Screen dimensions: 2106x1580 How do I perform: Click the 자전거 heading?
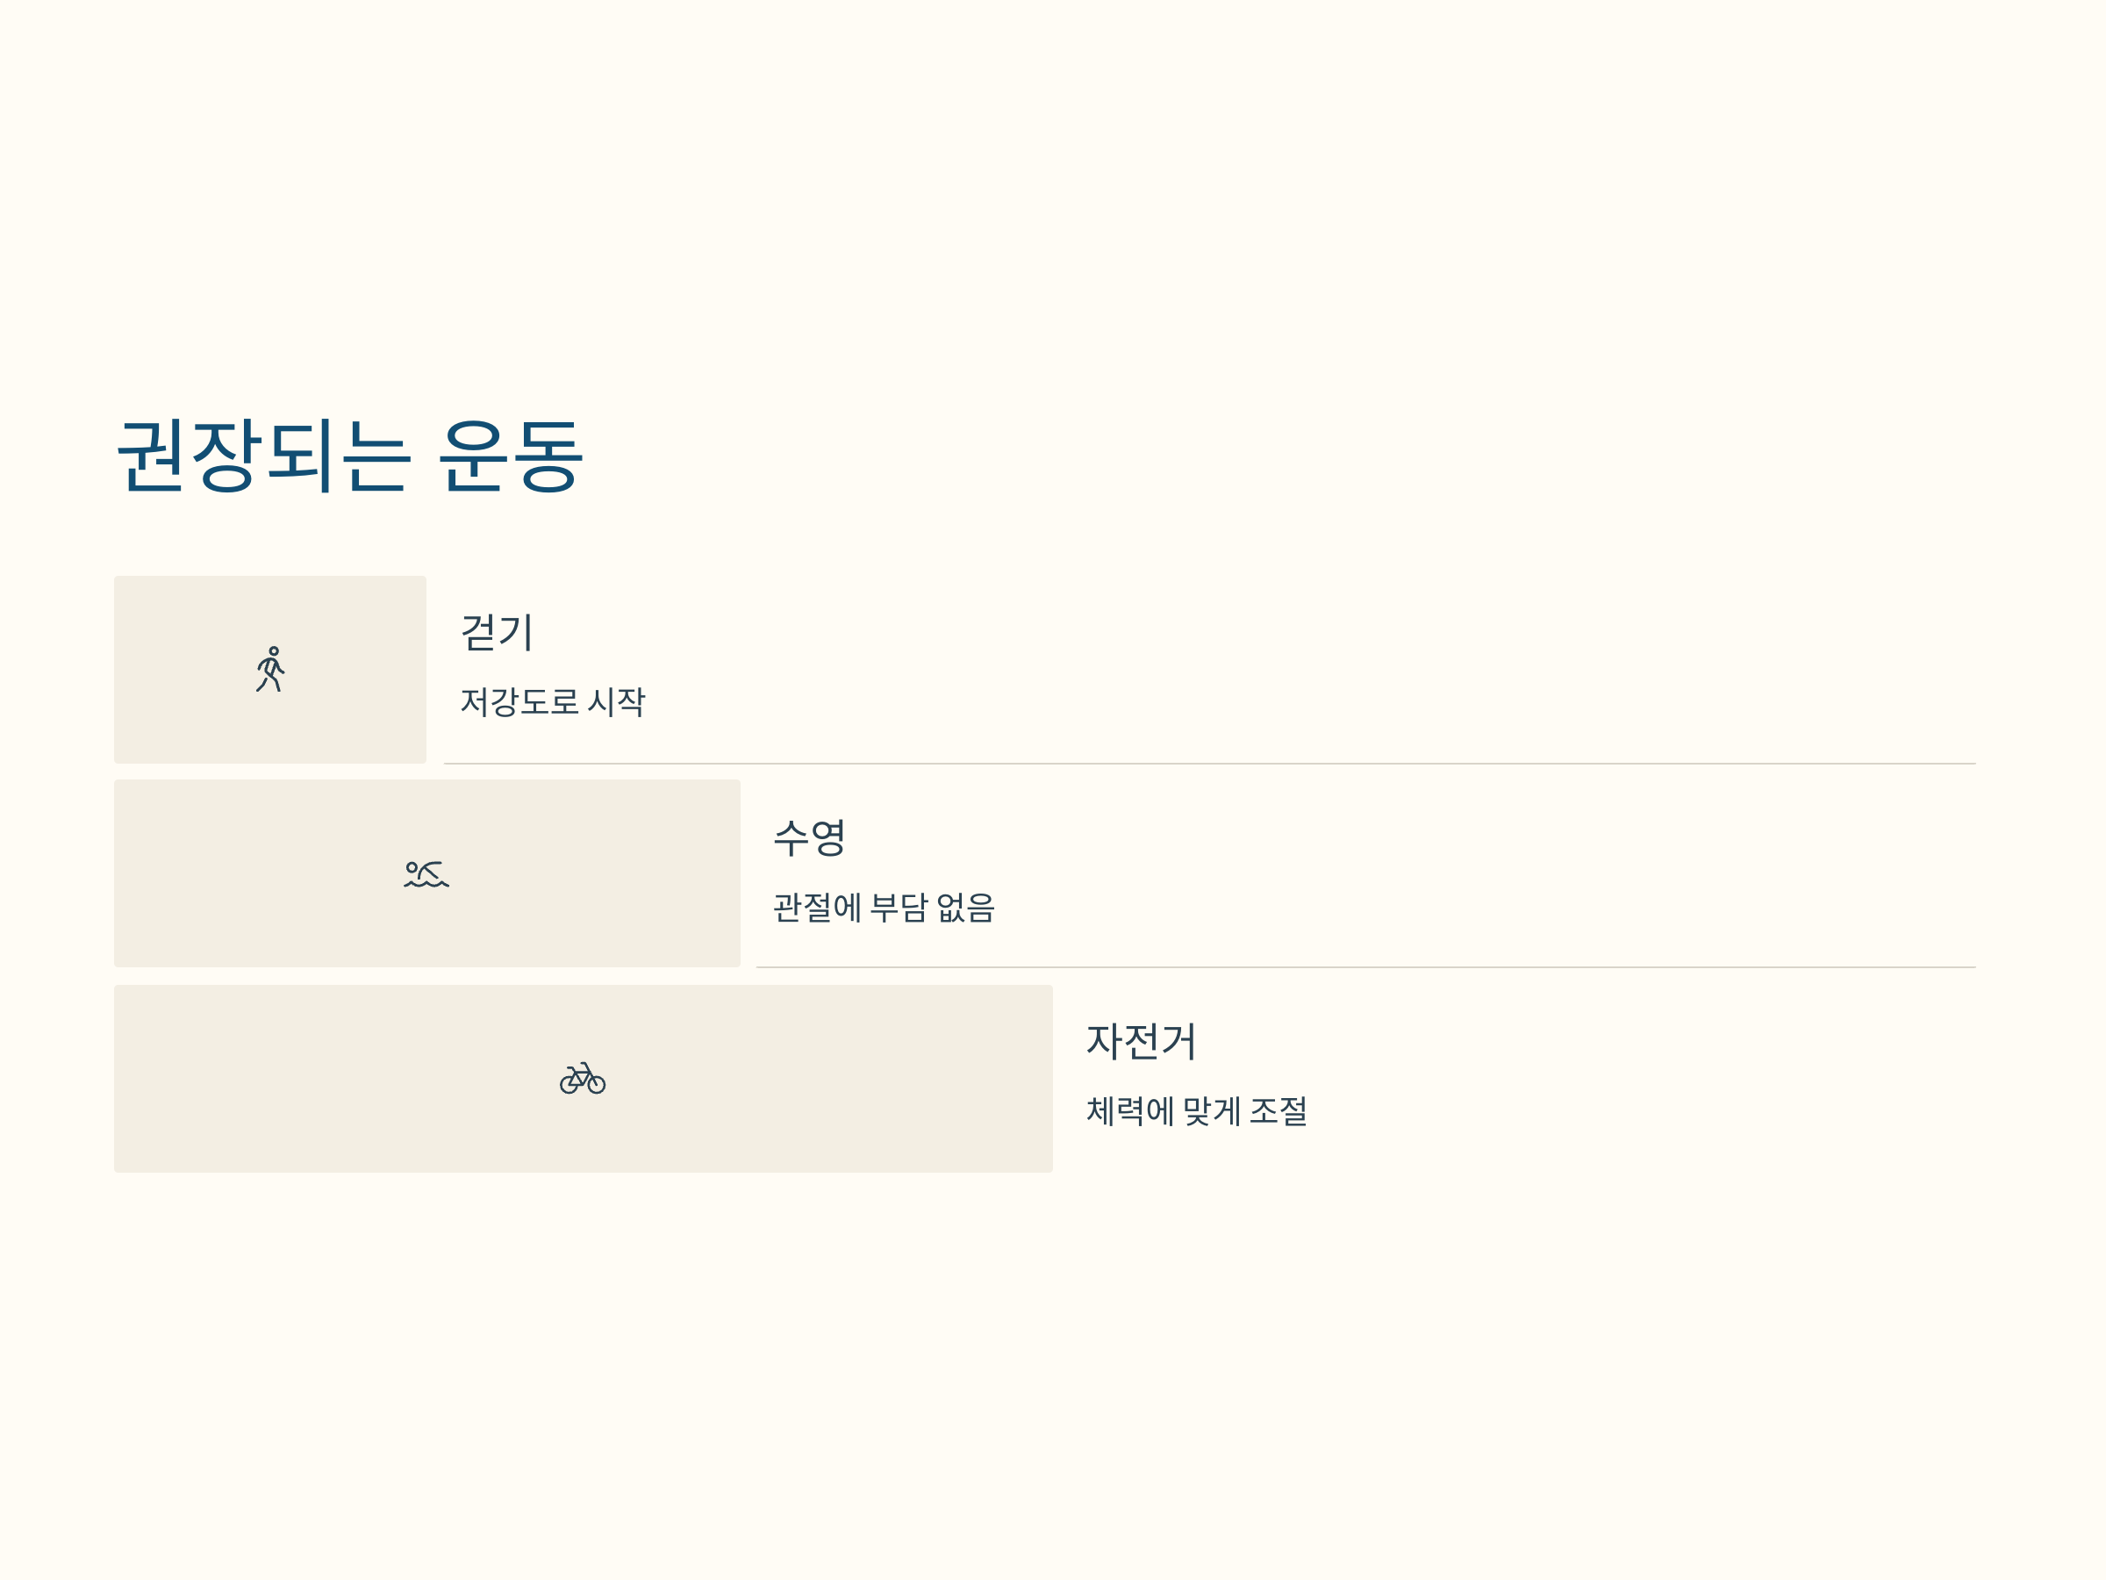(x=1141, y=1041)
